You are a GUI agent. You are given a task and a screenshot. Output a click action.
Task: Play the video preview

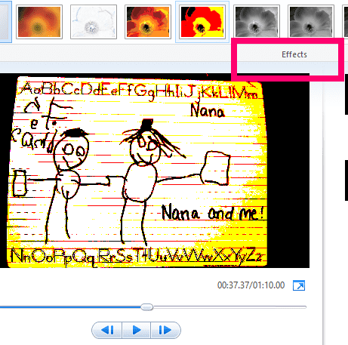click(x=137, y=330)
